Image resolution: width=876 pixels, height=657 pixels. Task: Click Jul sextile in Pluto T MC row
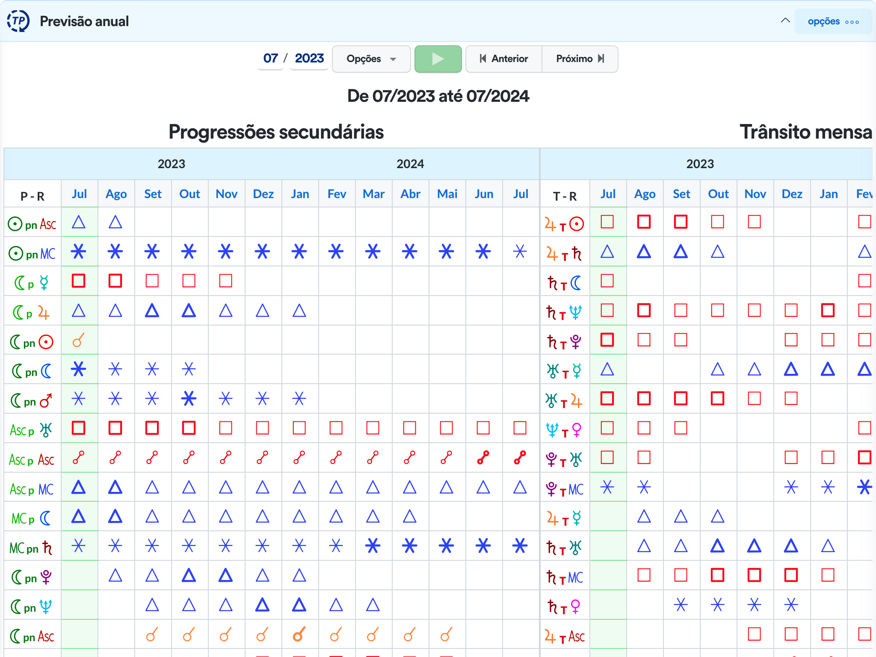pyautogui.click(x=607, y=487)
